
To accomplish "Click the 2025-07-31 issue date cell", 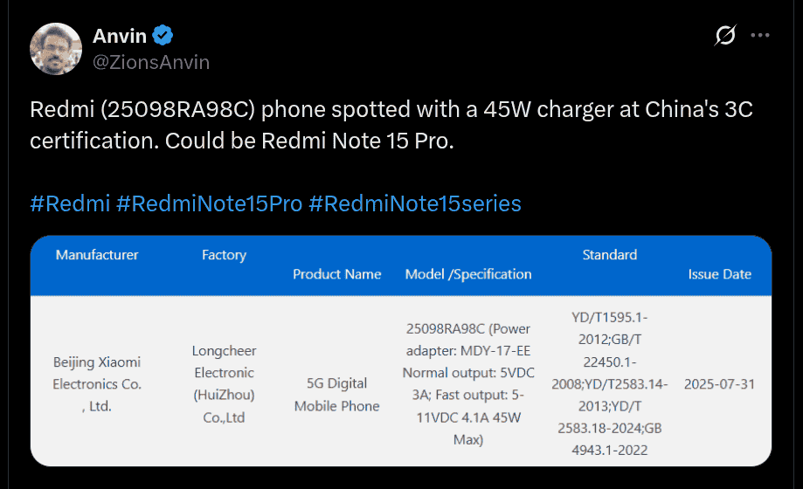I will pos(719,383).
